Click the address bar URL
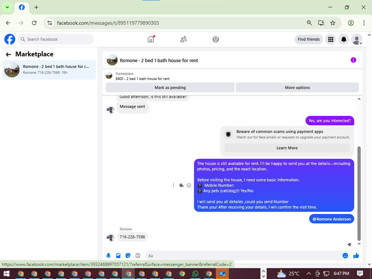This screenshot has height=279, width=372. [x=108, y=23]
